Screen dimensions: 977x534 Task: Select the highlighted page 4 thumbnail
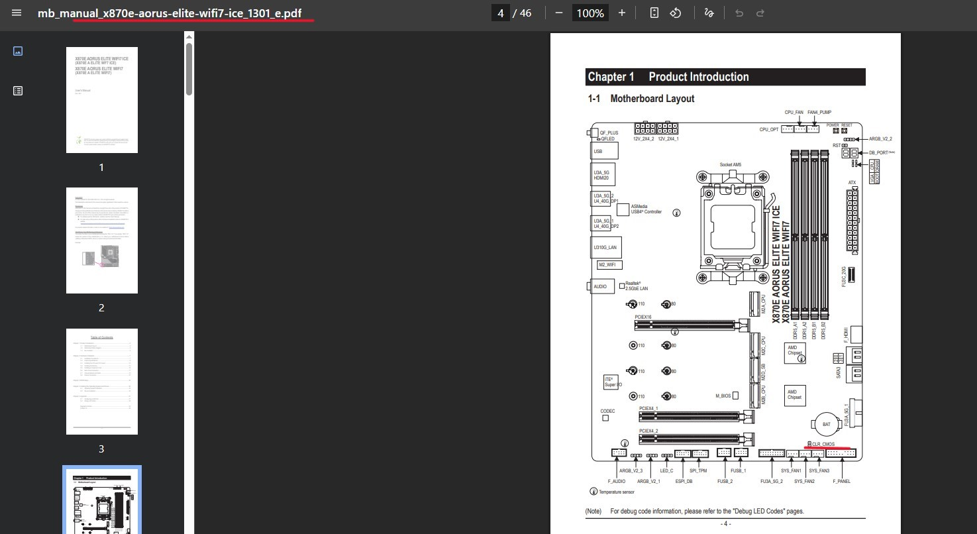click(x=102, y=501)
